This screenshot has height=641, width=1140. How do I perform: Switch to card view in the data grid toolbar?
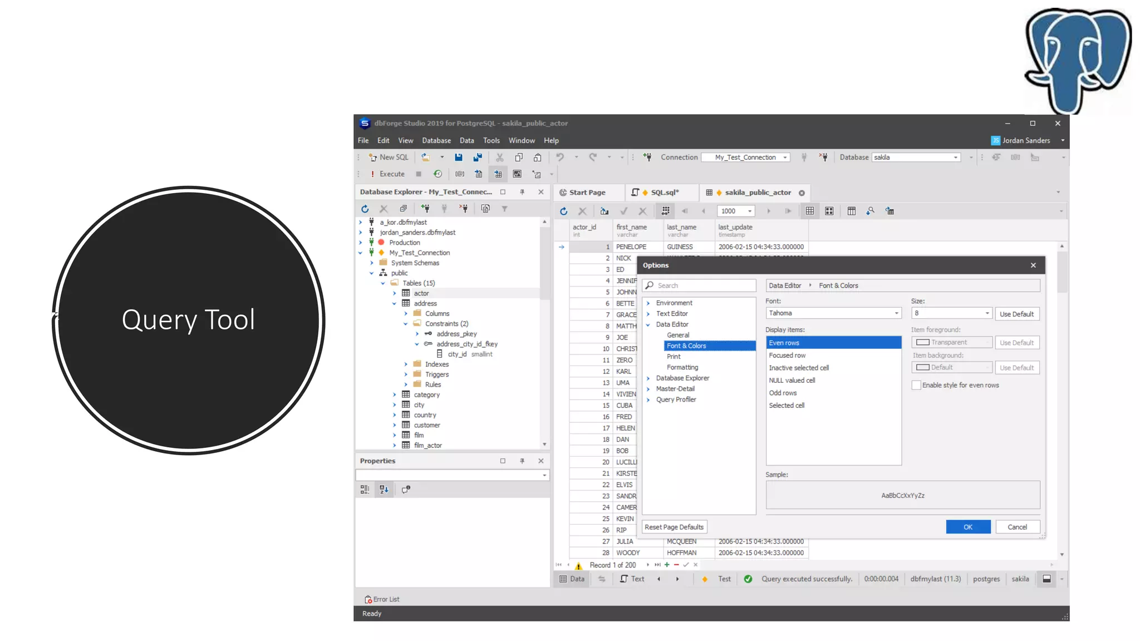coord(829,211)
